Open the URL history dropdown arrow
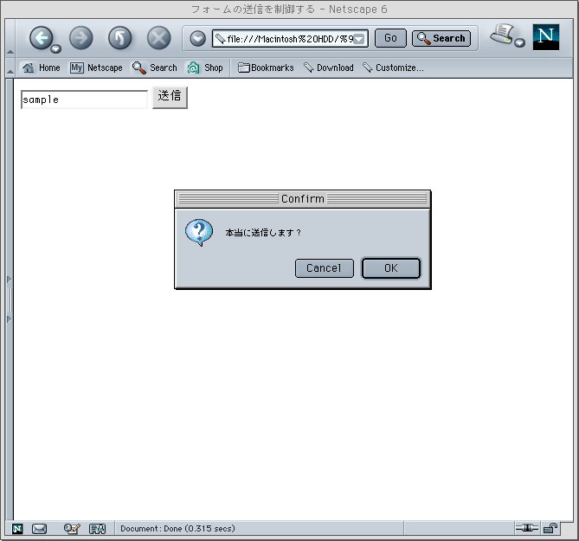The height and width of the screenshot is (541, 579). [x=360, y=39]
